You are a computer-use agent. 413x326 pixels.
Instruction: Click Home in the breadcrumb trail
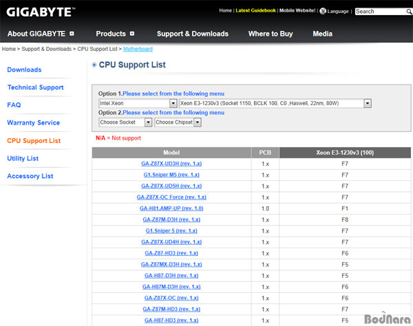(x=9, y=49)
